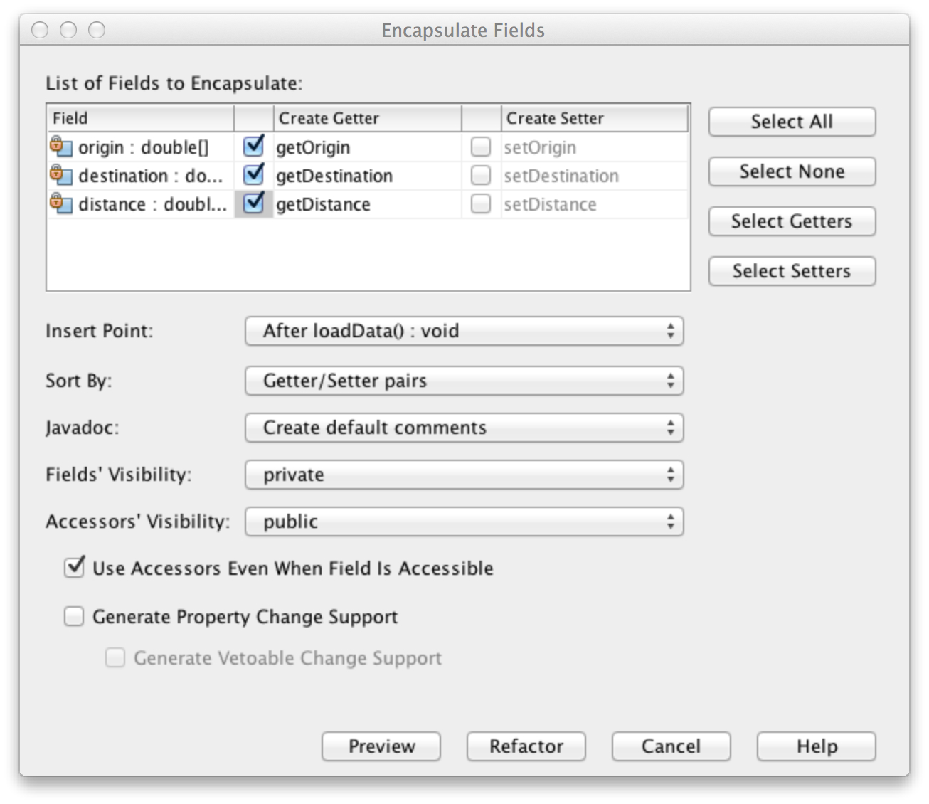Click the Create Setter column header
This screenshot has width=929, height=804.
click(x=595, y=118)
